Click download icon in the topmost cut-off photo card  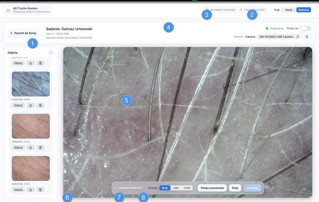coord(31,63)
